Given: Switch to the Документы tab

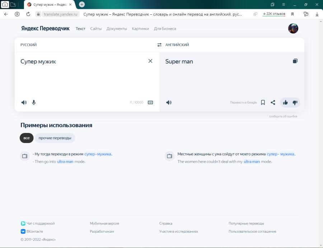Looking at the screenshot, I should [x=117, y=29].
